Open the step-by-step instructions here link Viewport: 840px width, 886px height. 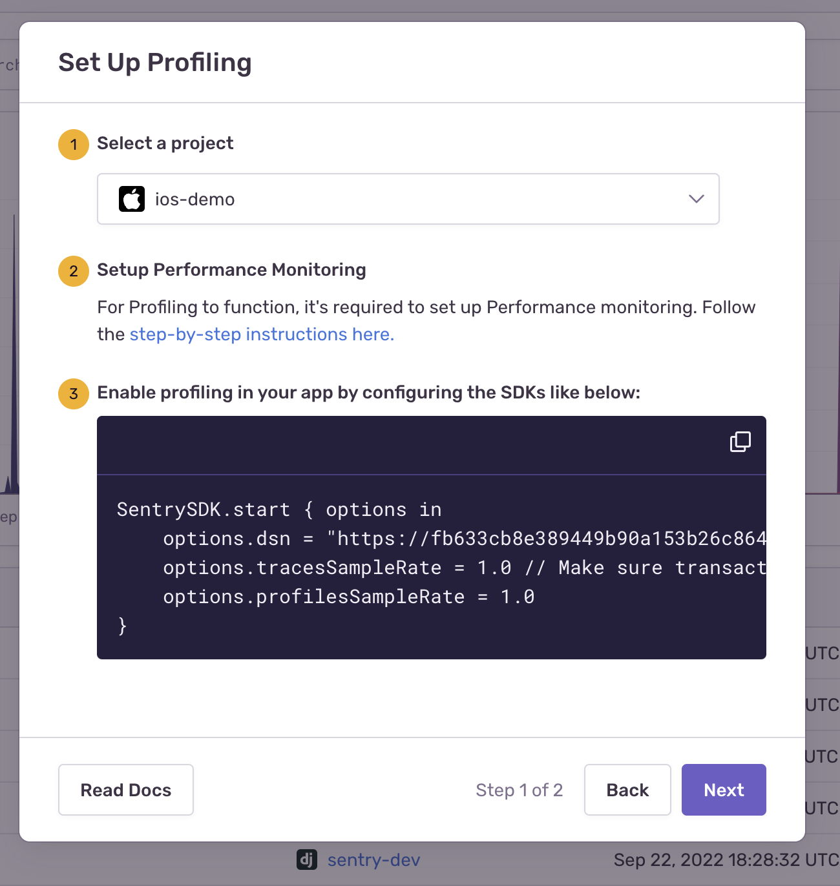pyautogui.click(x=262, y=335)
